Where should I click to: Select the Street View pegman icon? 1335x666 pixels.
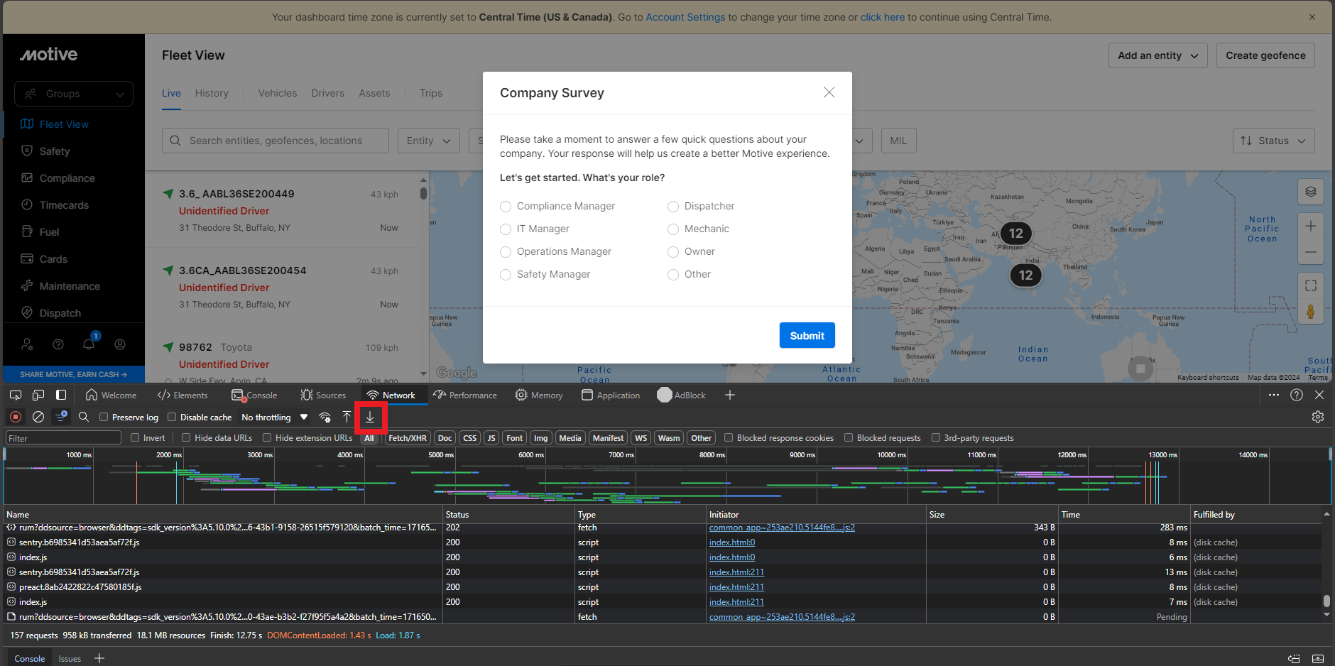1311,312
